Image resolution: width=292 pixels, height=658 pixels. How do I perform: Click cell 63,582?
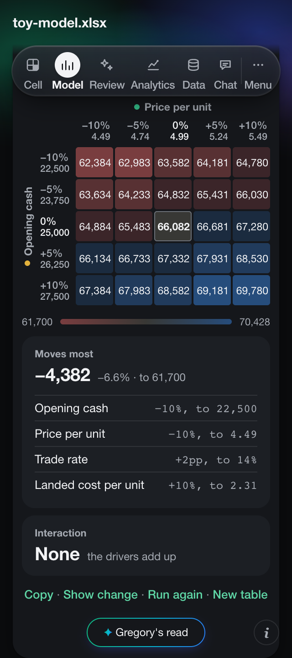pos(173,162)
